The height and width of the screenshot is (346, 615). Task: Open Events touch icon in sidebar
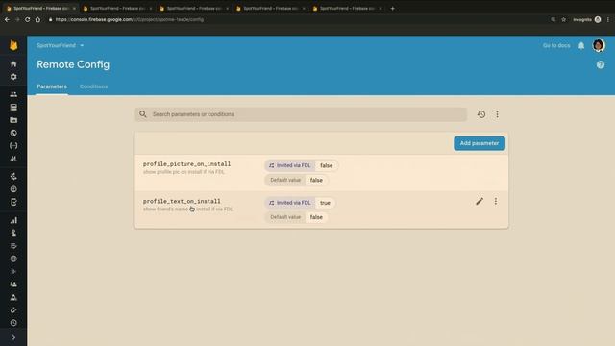[x=13, y=233]
